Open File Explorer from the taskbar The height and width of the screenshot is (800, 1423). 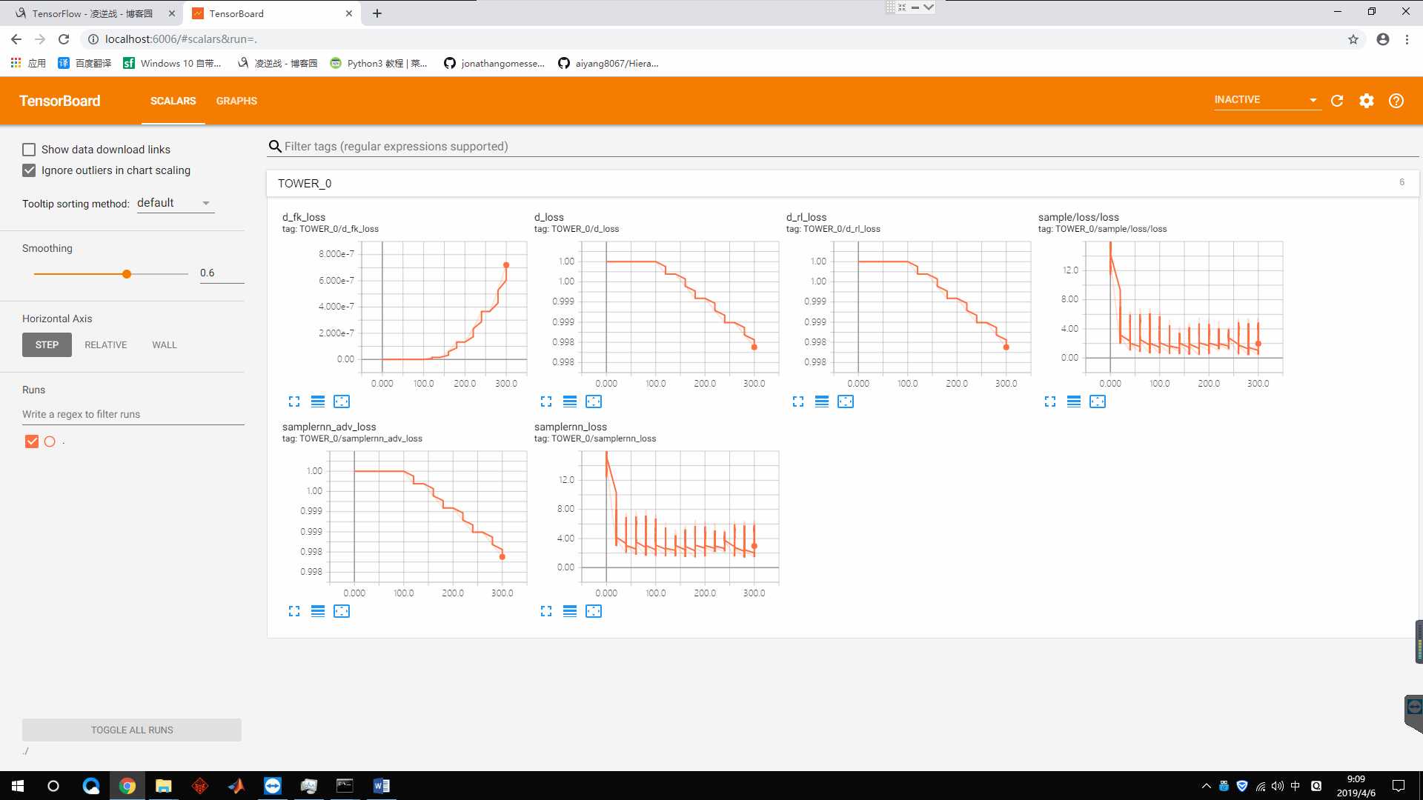tap(163, 786)
